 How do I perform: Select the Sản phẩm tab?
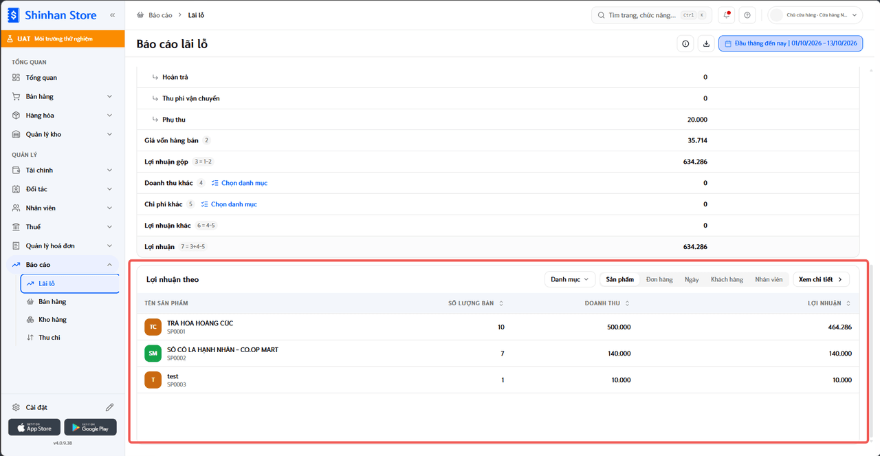click(x=620, y=280)
